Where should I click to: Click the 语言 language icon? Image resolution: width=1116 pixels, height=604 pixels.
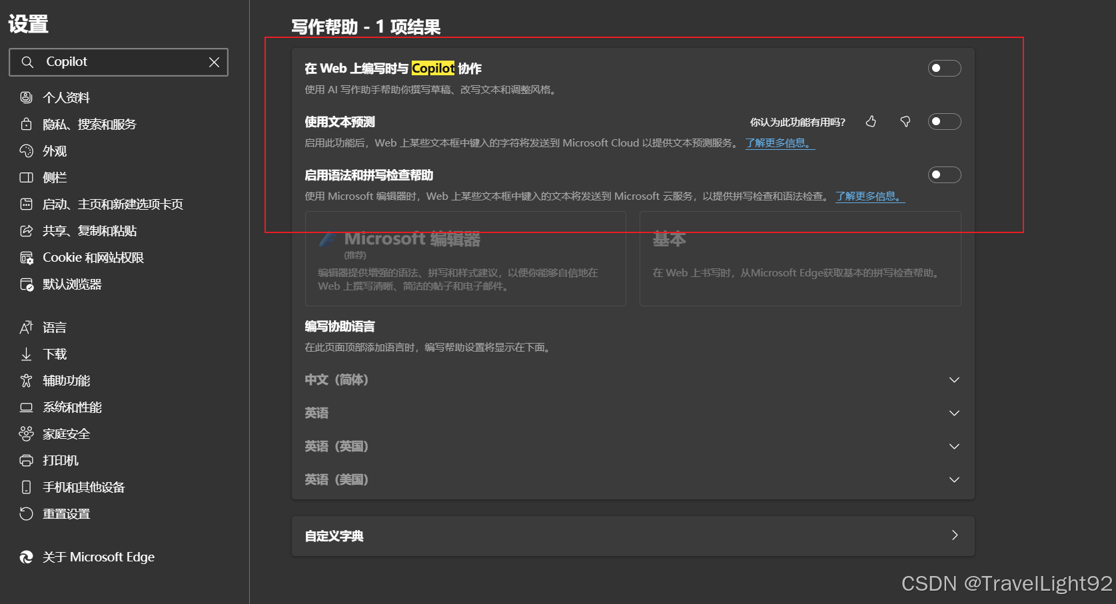(x=26, y=327)
